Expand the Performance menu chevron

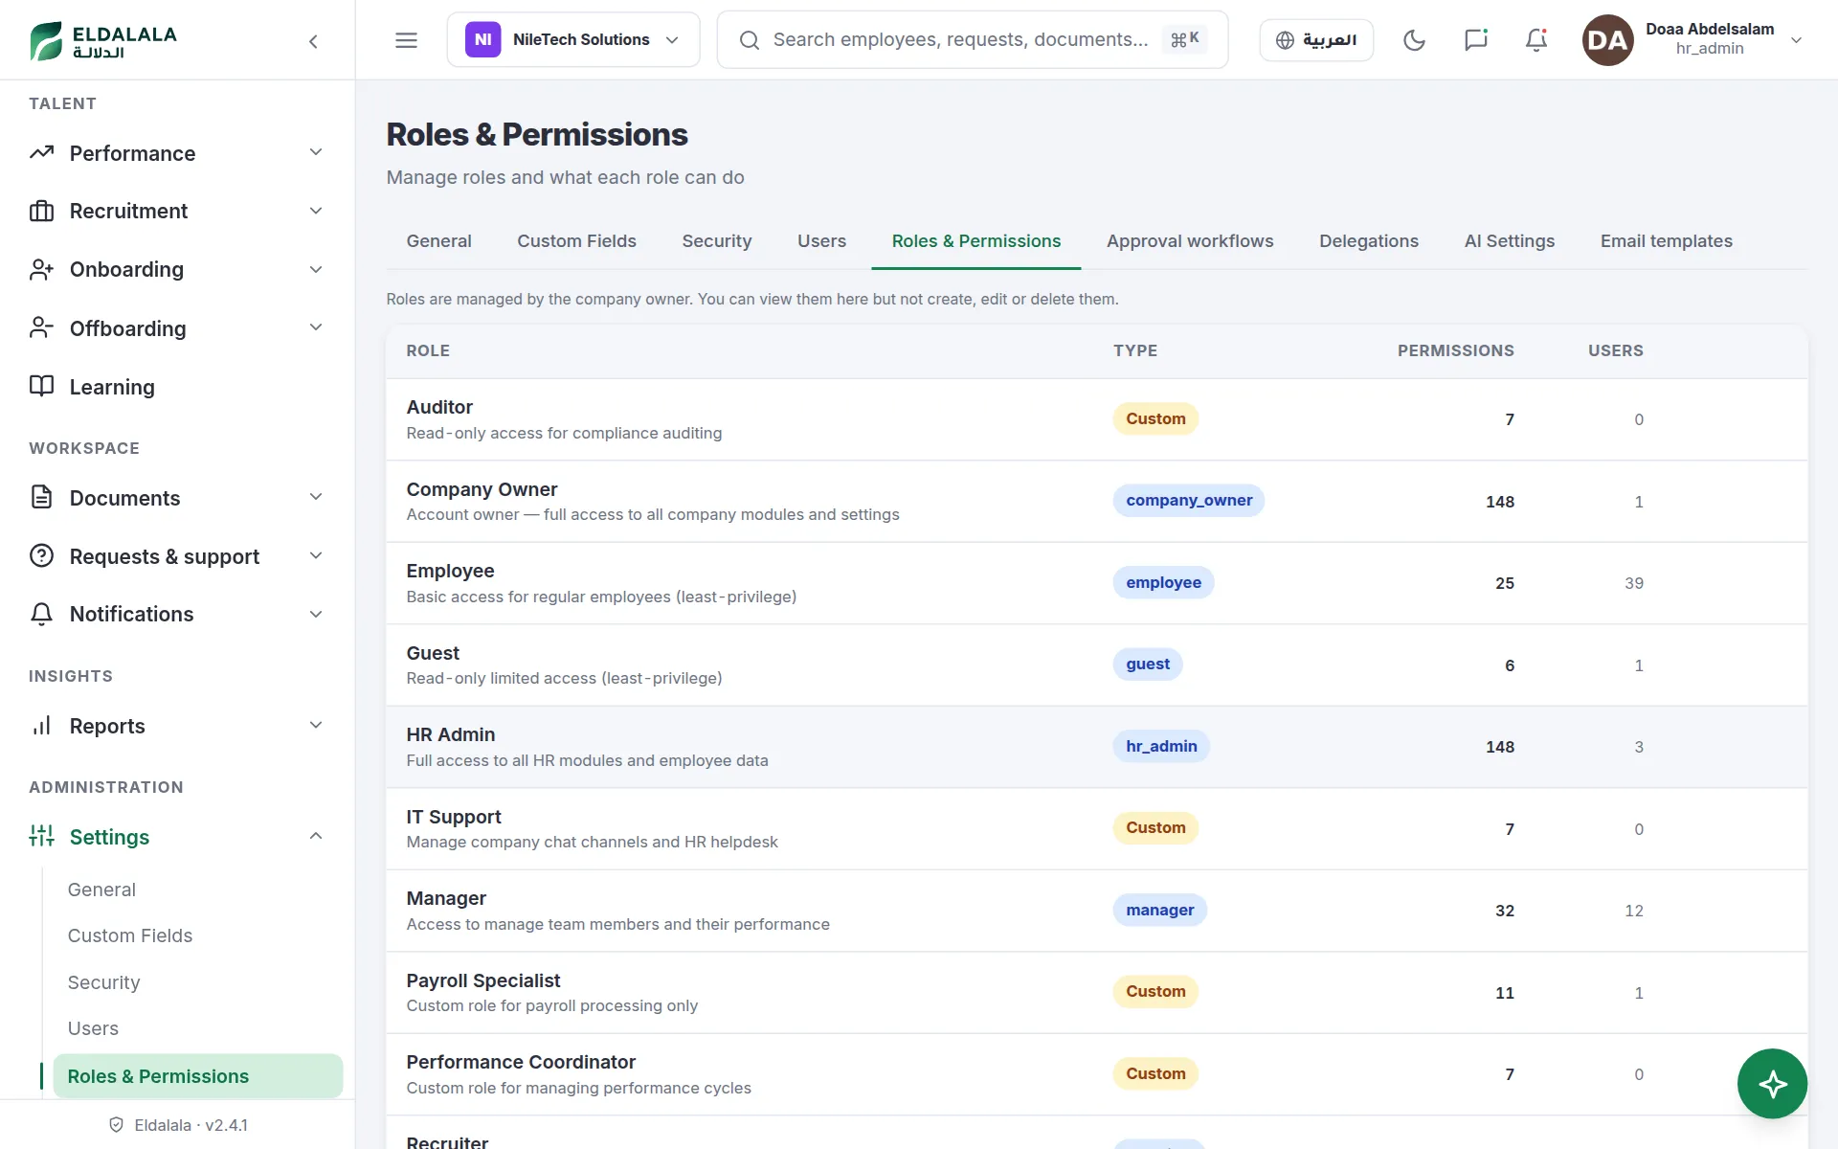pos(316,152)
